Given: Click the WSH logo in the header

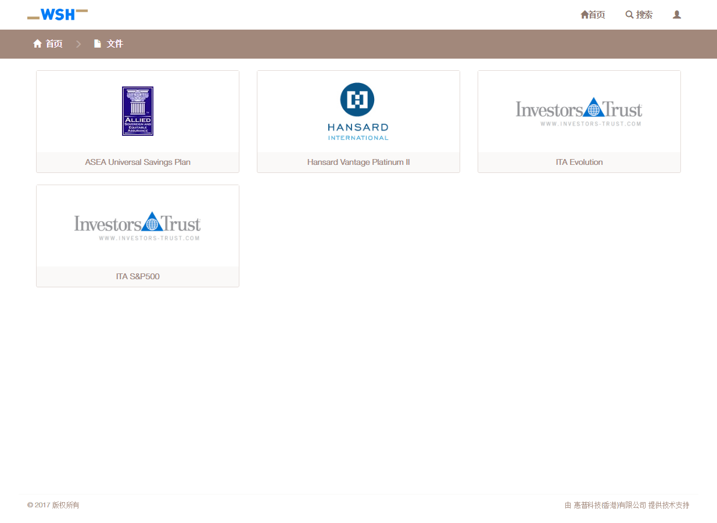Looking at the screenshot, I should click(58, 15).
